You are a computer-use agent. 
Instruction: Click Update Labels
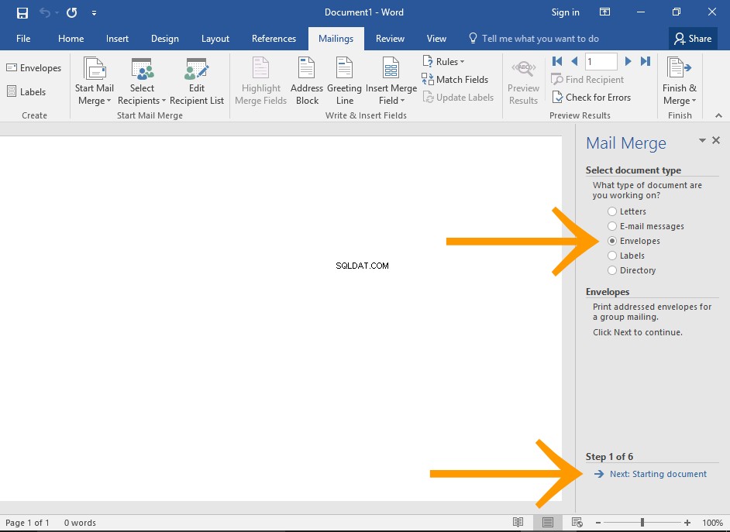[x=458, y=98]
